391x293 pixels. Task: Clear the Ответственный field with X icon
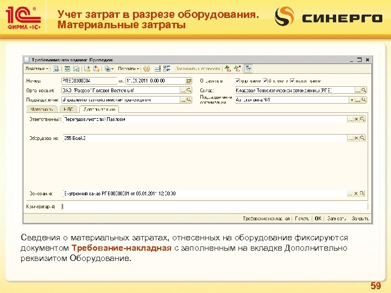coord(356,119)
